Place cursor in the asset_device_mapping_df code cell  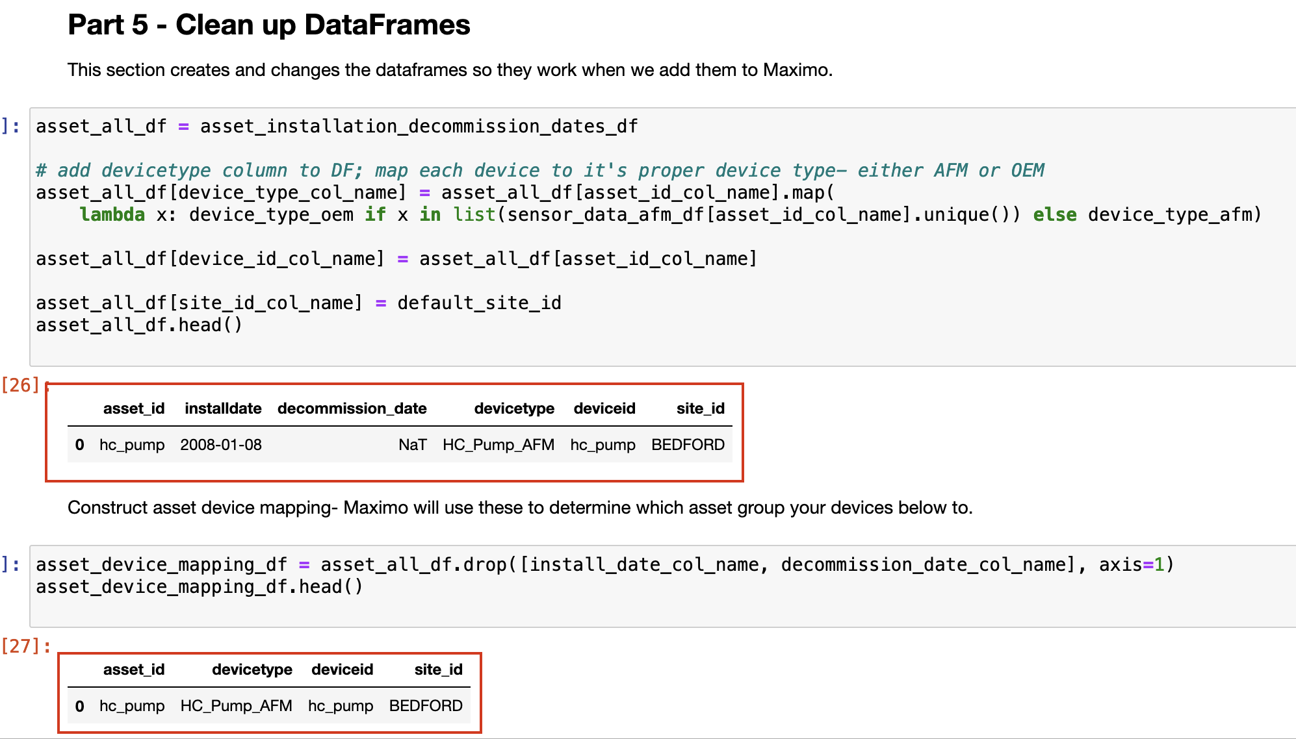[x=662, y=586]
